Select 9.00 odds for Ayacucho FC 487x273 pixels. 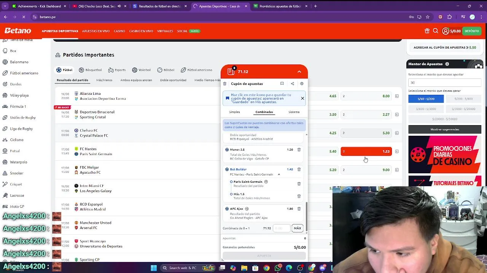366,170
